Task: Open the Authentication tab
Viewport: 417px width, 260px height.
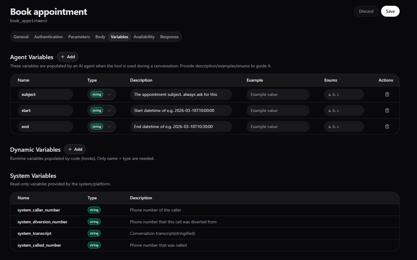Action: coord(48,37)
